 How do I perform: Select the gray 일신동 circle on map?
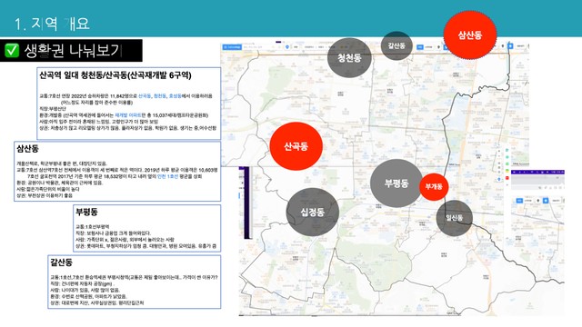click(x=455, y=218)
